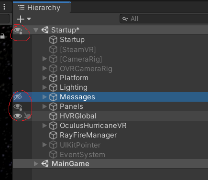208x180 pixels.
Task: Toggle HVRGlobal visibility eye icon
Action: pyautogui.click(x=18, y=116)
